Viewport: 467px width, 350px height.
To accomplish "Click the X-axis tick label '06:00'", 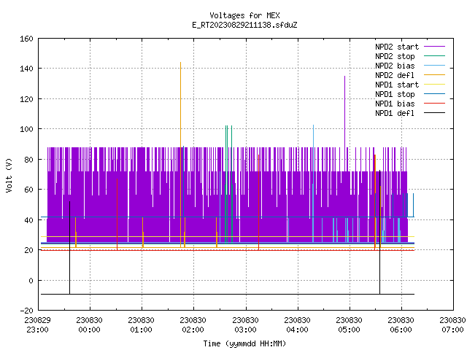I will click(x=401, y=330).
